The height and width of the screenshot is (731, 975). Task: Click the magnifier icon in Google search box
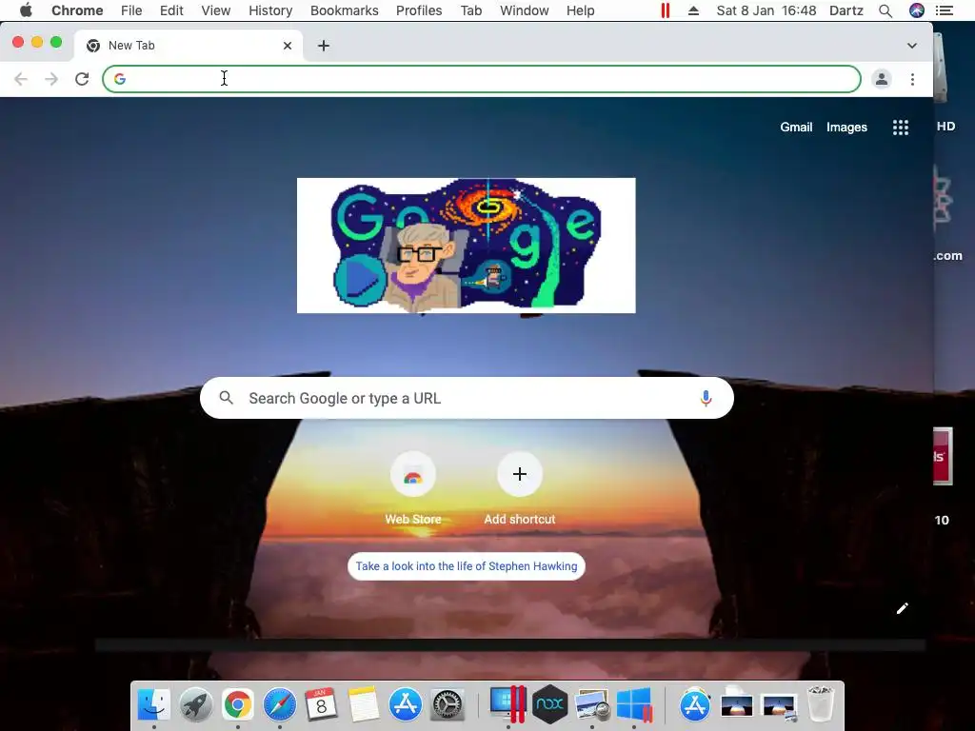pos(227,398)
